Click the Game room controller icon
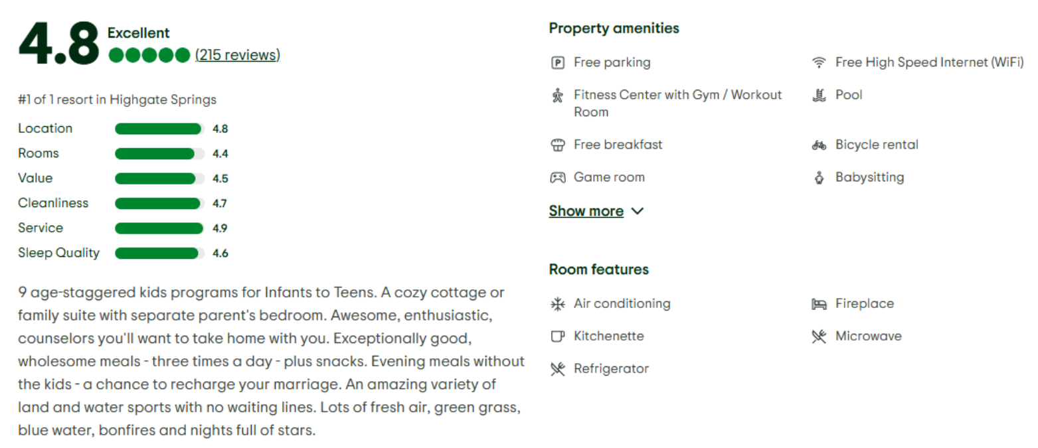Viewport: 1038px width, 448px height. (x=557, y=177)
